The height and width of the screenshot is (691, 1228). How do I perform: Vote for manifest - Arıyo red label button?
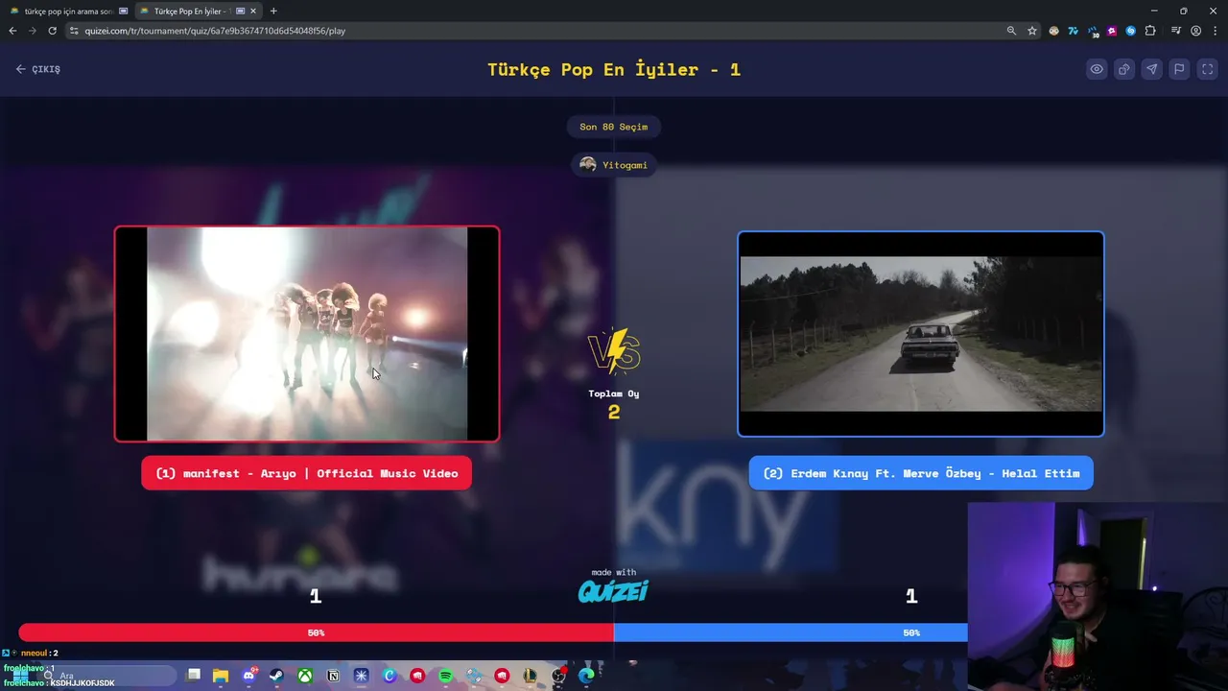tap(307, 473)
